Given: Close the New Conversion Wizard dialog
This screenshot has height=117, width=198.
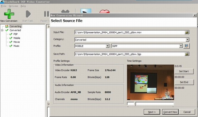Looking at the screenshot, I should coord(195,15).
